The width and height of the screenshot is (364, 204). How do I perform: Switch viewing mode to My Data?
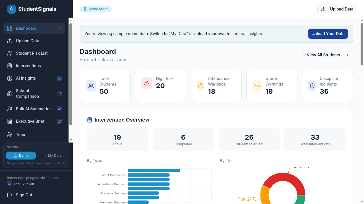(52, 156)
